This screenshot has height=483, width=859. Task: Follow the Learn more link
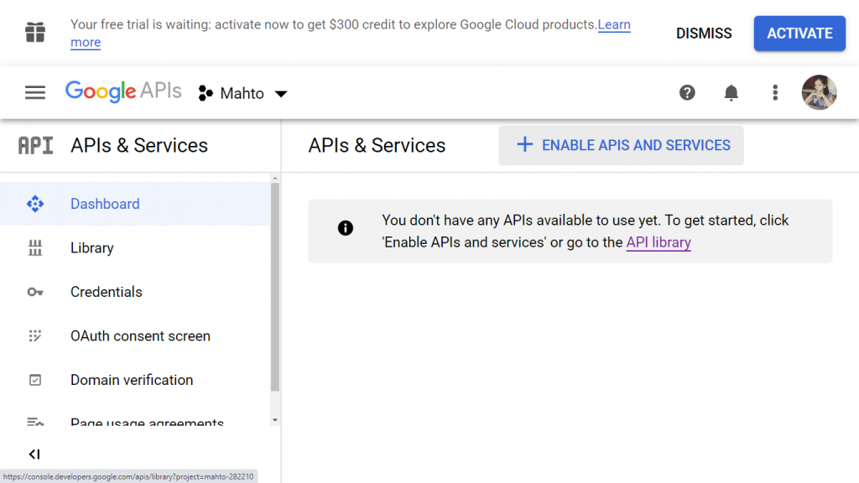(613, 24)
